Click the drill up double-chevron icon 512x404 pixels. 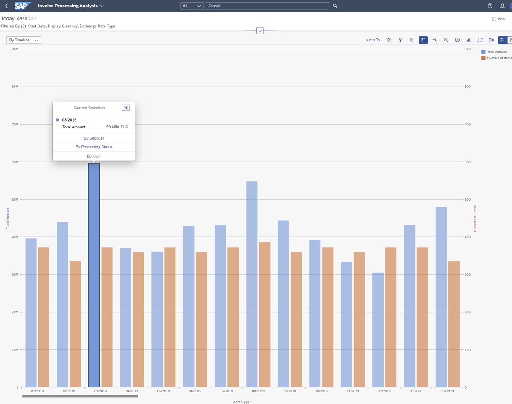389,40
